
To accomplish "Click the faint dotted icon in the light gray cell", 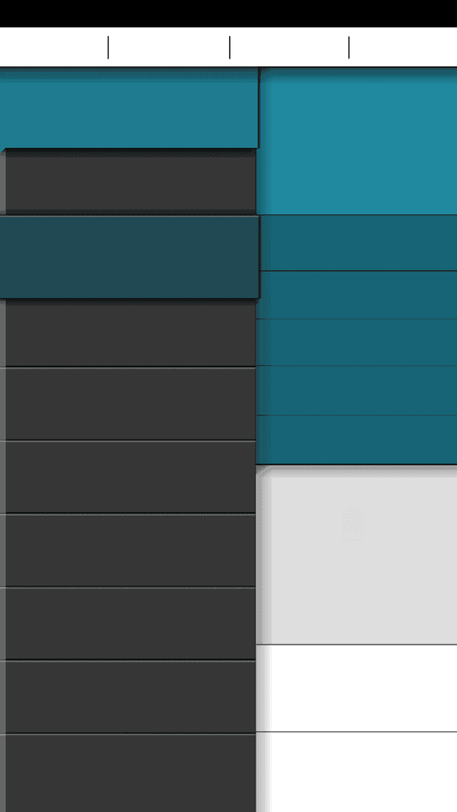I will point(353,525).
